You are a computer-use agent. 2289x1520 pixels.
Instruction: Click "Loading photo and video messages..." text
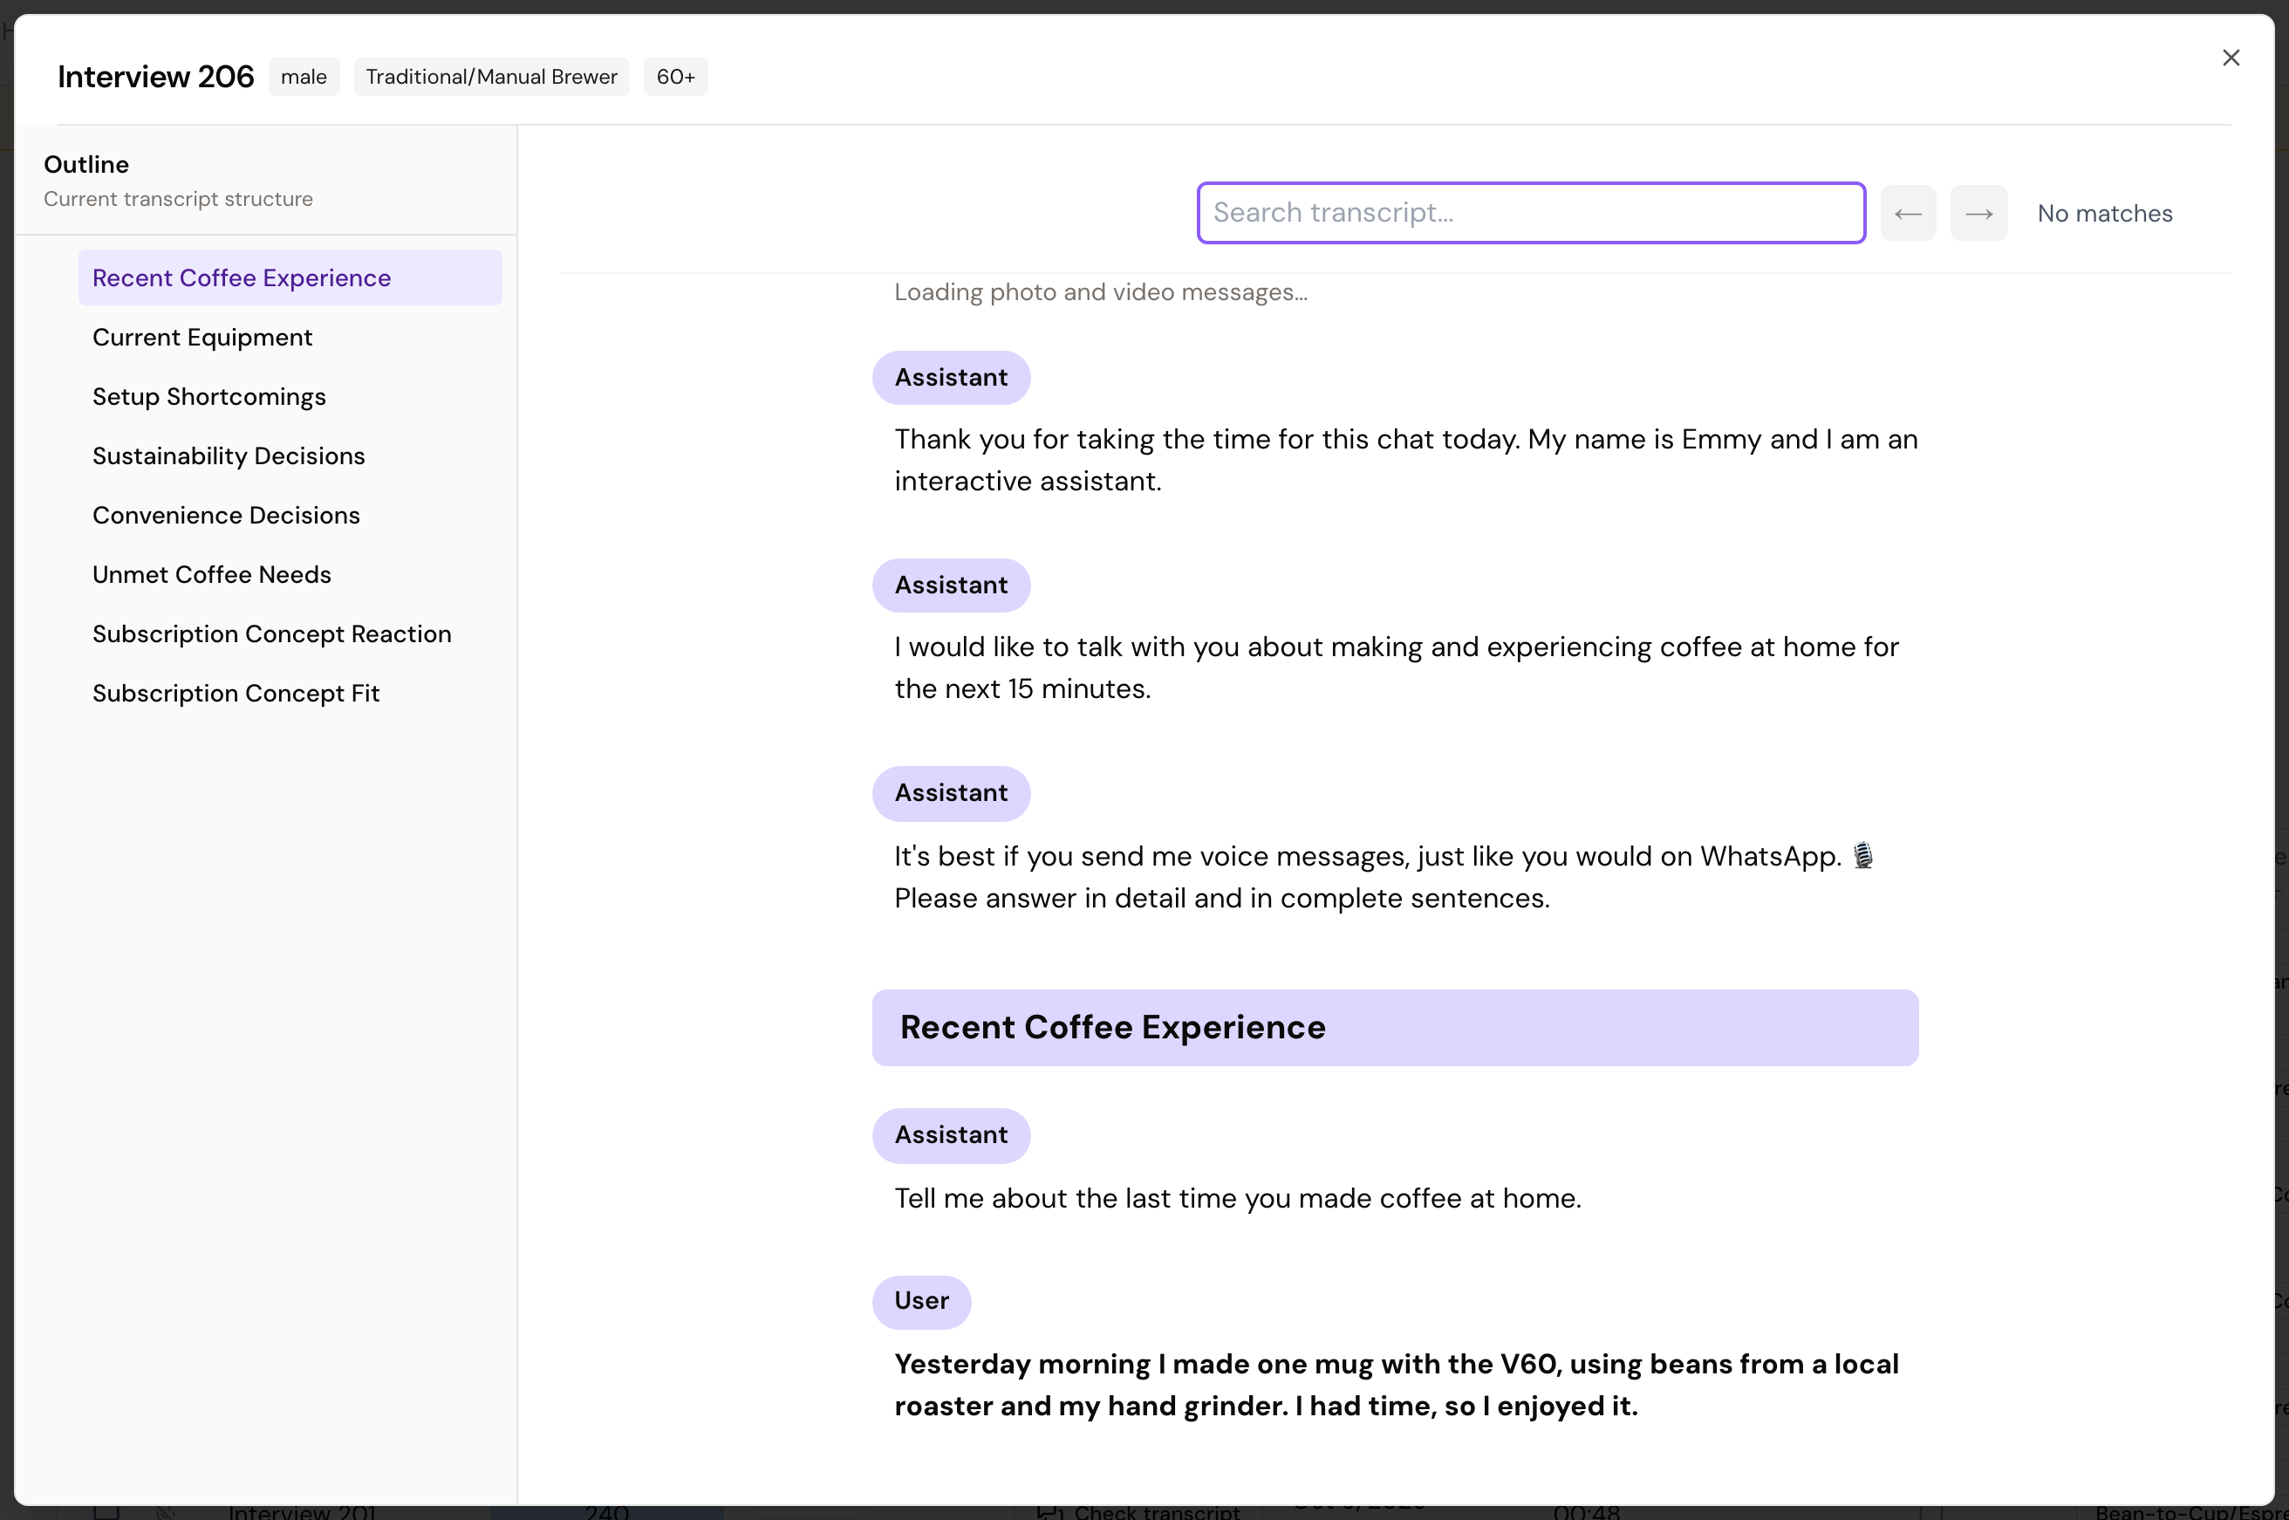point(1101,291)
